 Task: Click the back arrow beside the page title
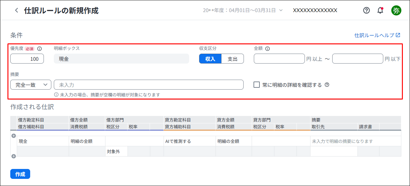point(16,11)
